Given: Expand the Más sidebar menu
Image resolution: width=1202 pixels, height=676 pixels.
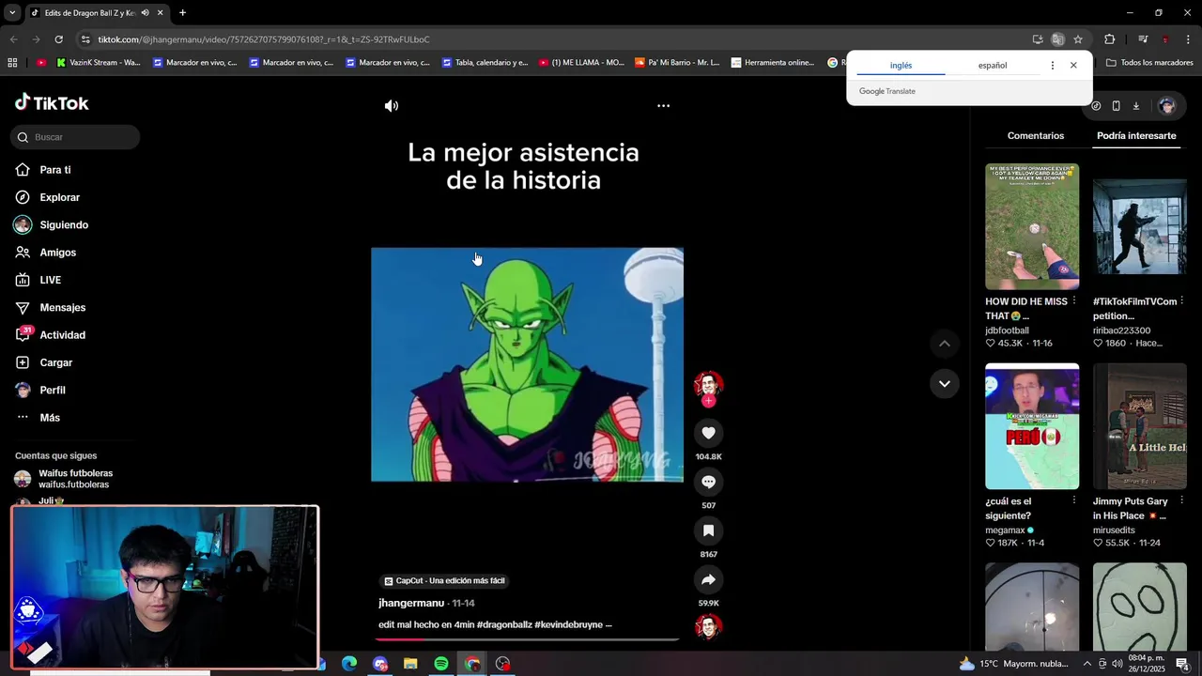Looking at the screenshot, I should click(49, 418).
